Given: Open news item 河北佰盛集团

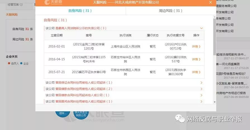Looking at the screenshot, I should tap(228, 64).
